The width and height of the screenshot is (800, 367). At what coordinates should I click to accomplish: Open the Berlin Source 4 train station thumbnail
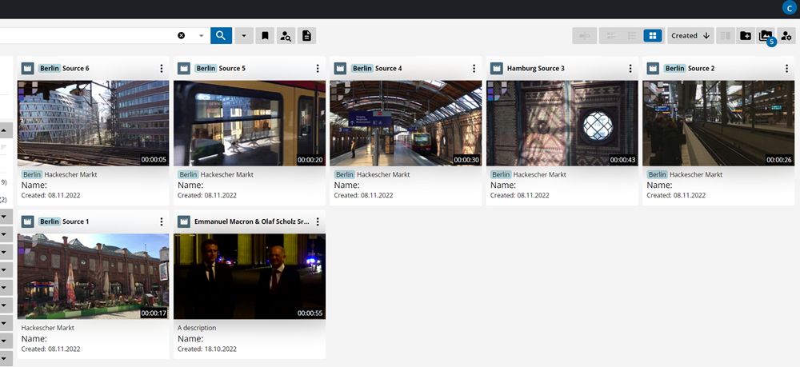pyautogui.click(x=406, y=123)
